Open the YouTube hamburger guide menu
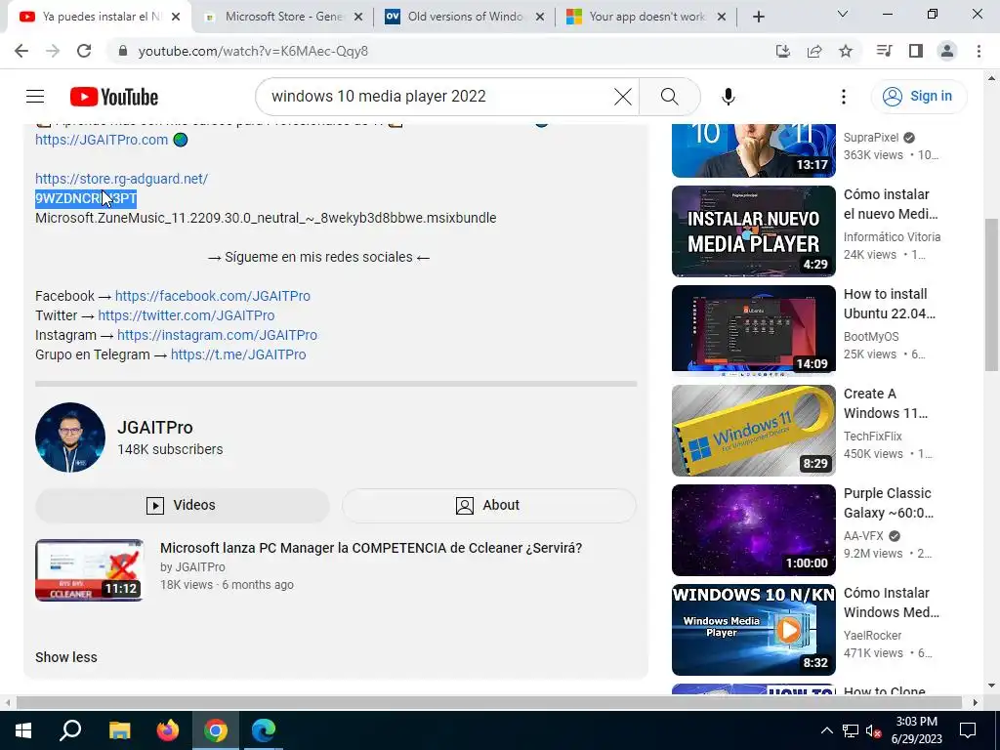The width and height of the screenshot is (1000, 750). click(x=35, y=97)
